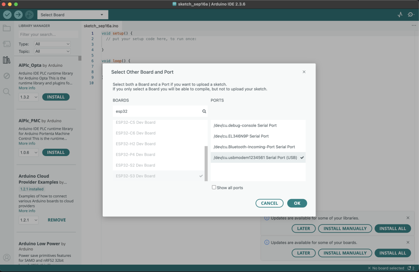Image resolution: width=419 pixels, height=272 pixels.
Task: Click the sketch file icon in the window title bar
Action: (174, 4)
